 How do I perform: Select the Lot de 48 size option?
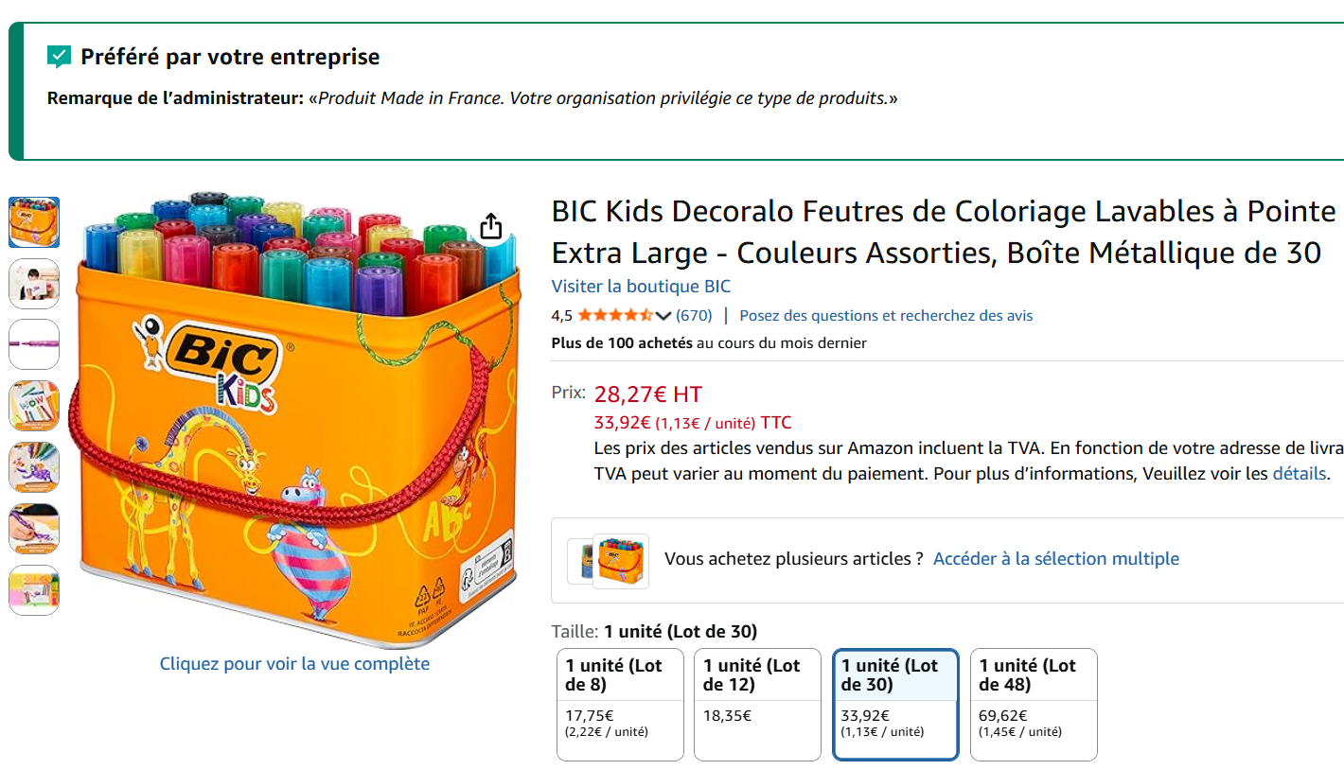(x=1034, y=704)
